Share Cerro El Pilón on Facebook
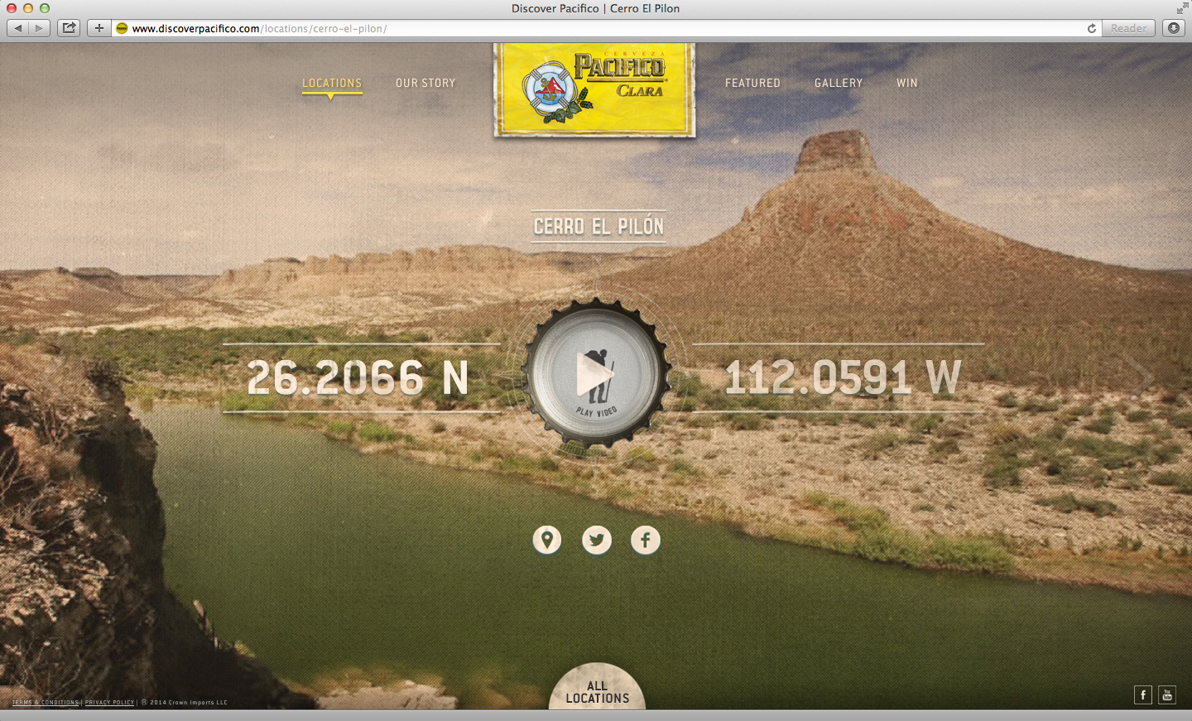The width and height of the screenshot is (1192, 721). pos(646,540)
